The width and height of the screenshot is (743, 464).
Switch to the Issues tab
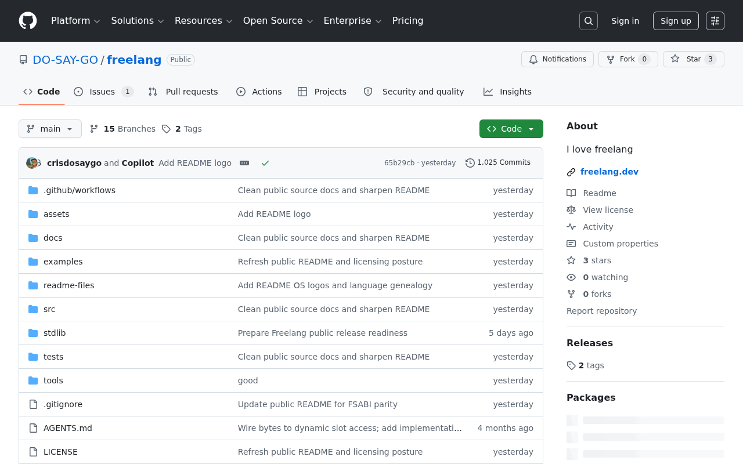pyautogui.click(x=103, y=92)
